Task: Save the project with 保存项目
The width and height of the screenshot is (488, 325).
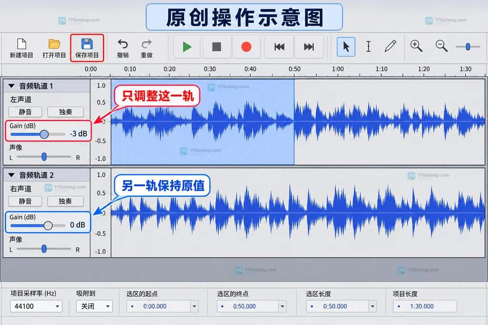Action: (x=87, y=48)
